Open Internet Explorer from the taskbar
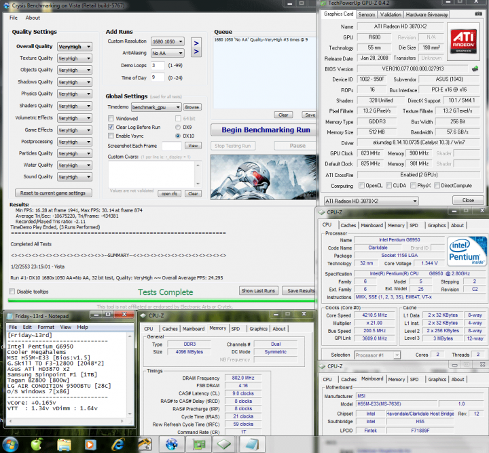Screen dimensions: 489x453 point(118,445)
